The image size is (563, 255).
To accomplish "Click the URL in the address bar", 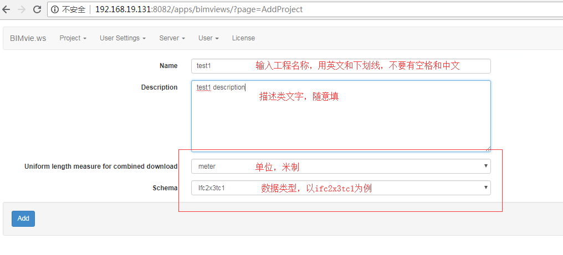I will (x=199, y=9).
